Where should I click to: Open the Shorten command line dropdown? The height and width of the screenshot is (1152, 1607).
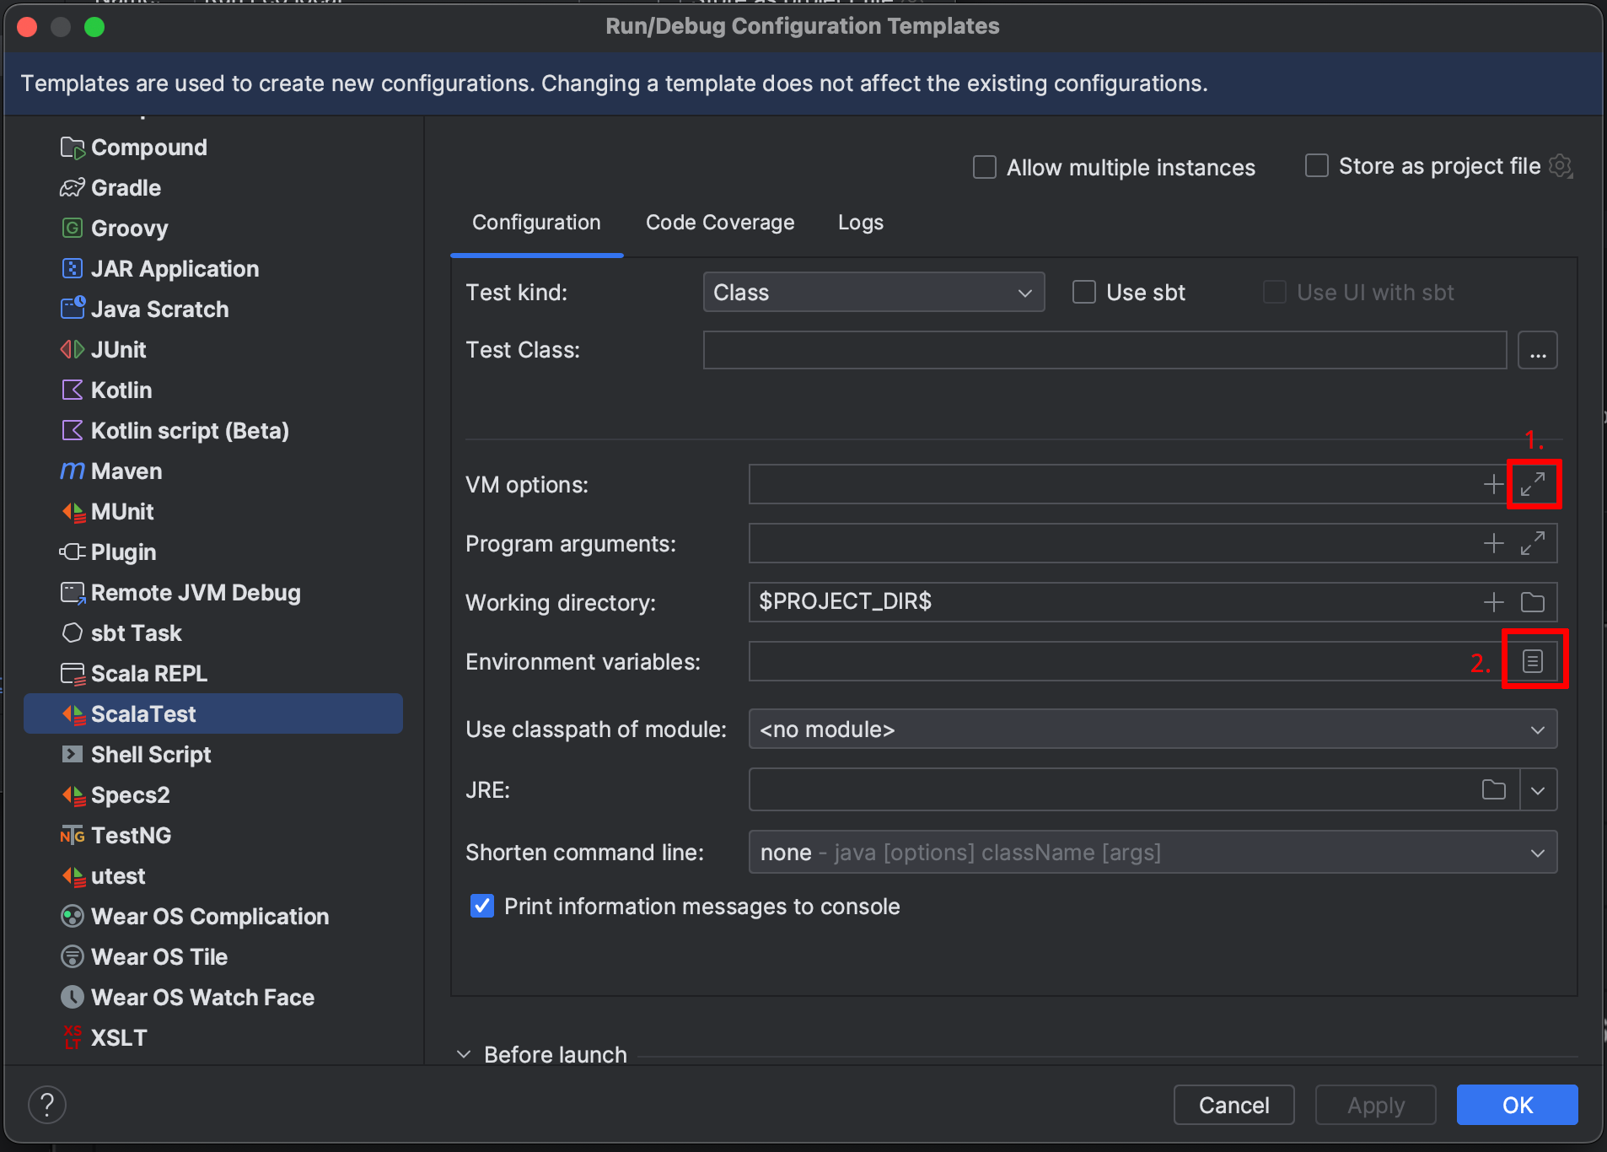(1152, 853)
